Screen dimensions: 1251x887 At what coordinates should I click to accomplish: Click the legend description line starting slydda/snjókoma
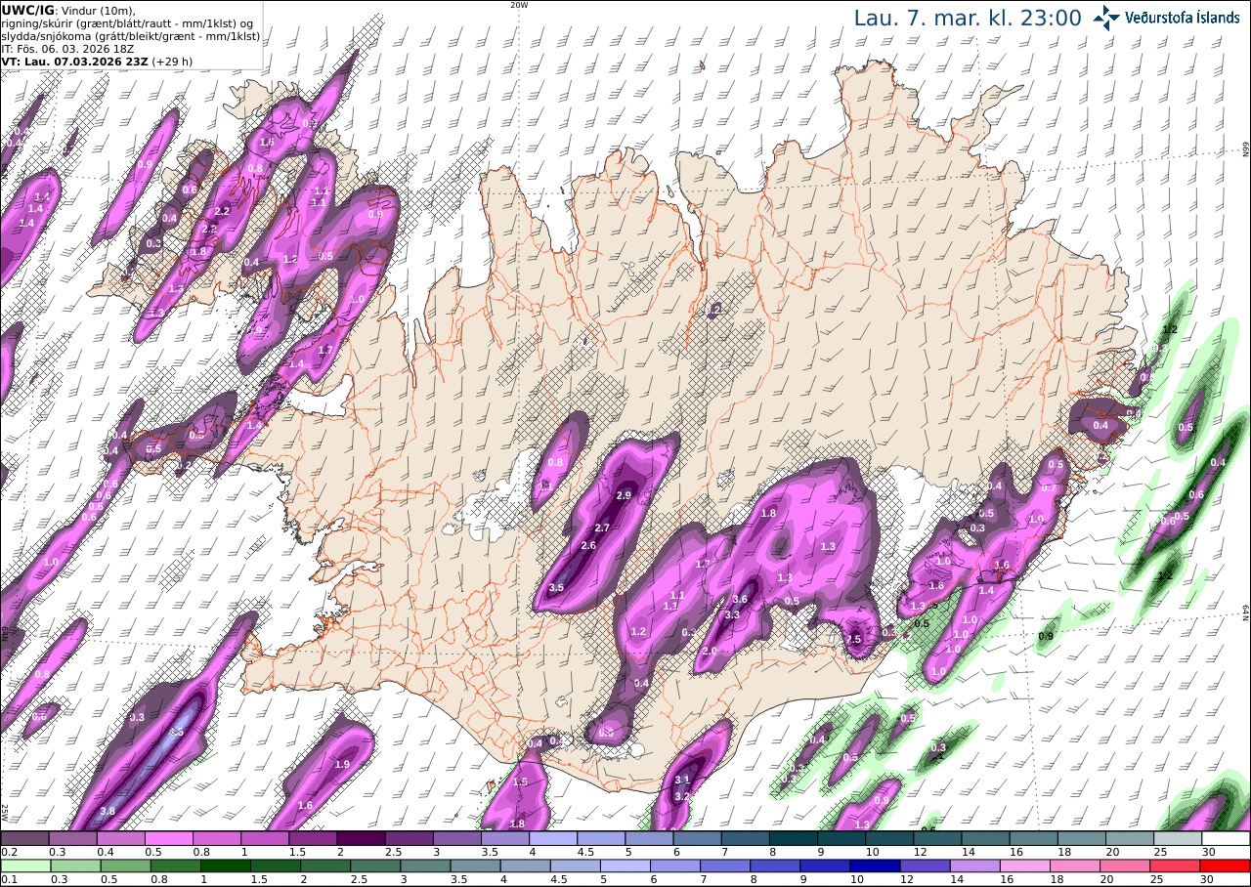(130, 35)
